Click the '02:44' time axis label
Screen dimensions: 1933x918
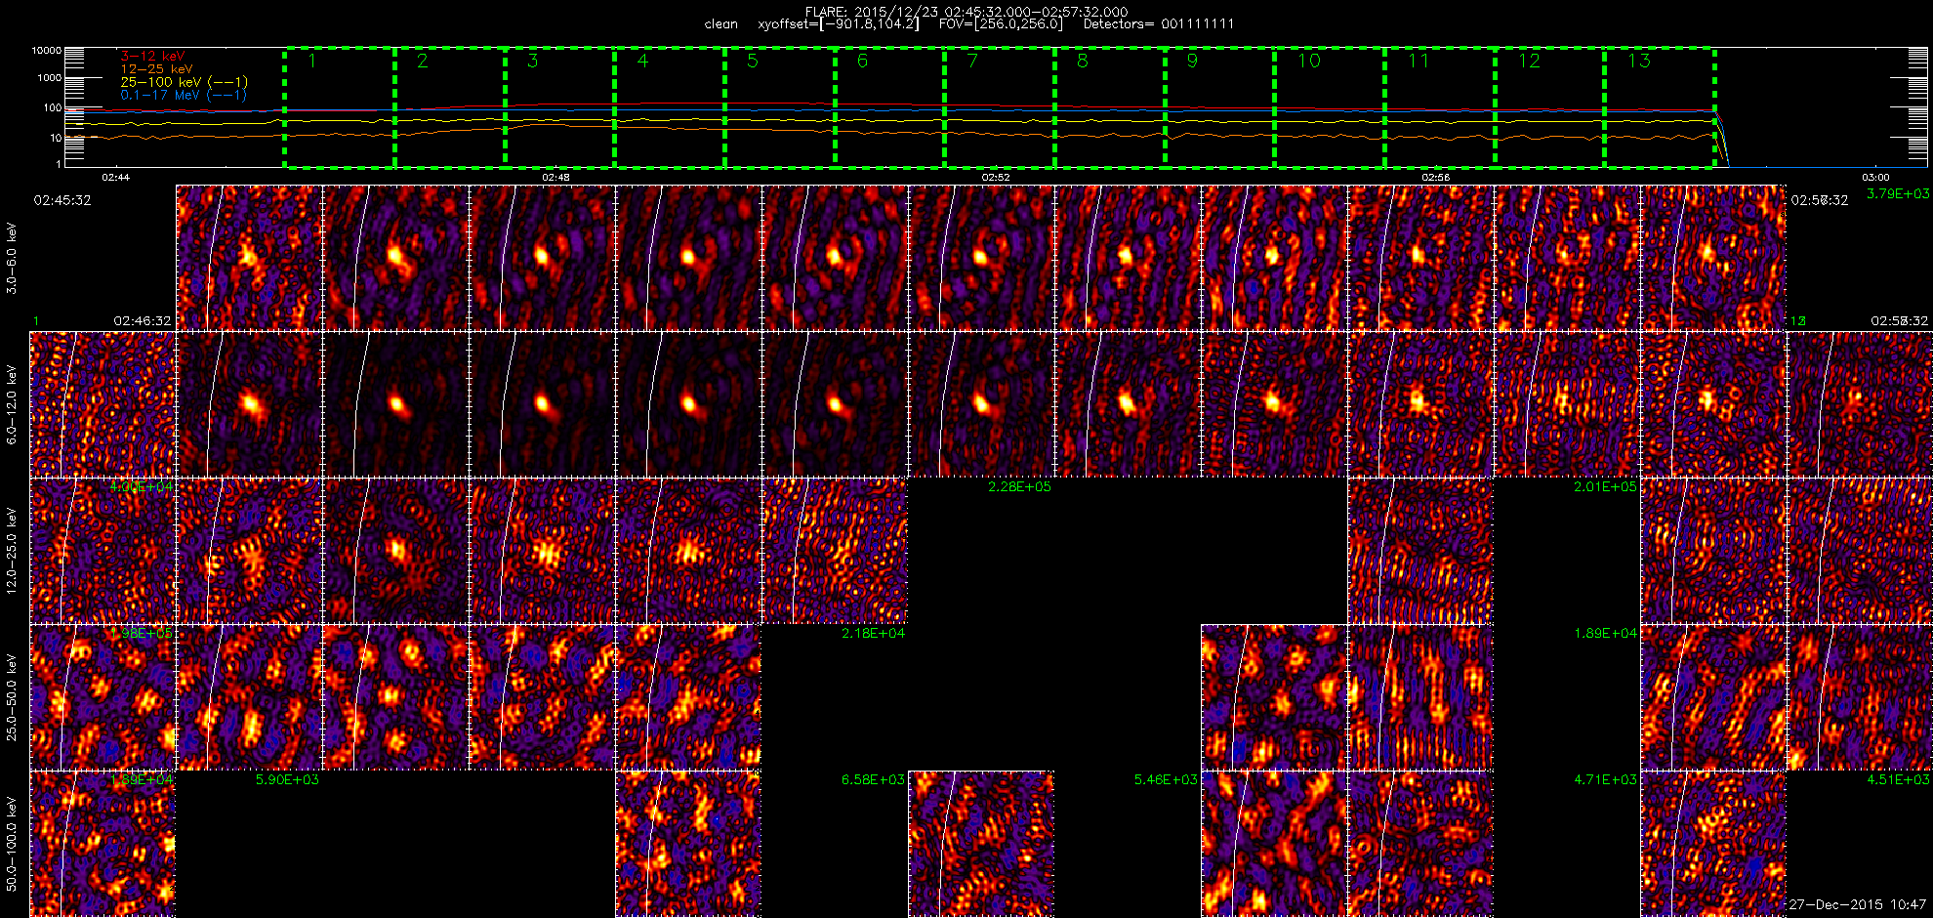tap(115, 178)
